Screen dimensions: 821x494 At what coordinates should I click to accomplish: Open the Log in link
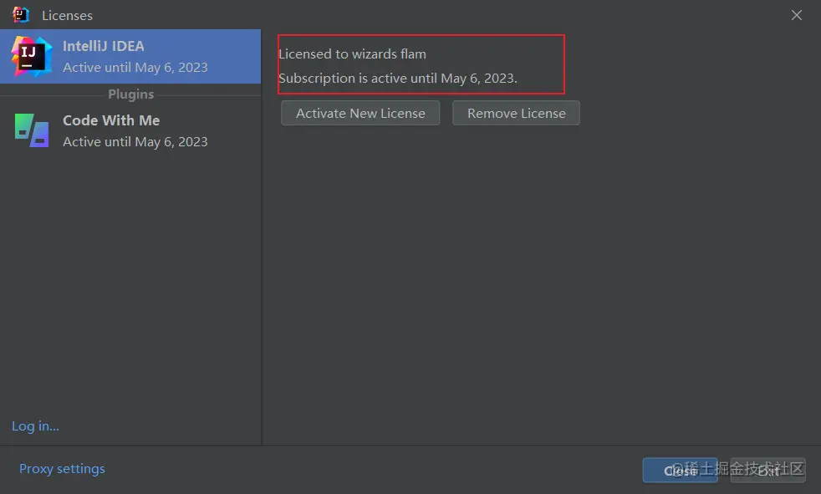click(x=35, y=426)
